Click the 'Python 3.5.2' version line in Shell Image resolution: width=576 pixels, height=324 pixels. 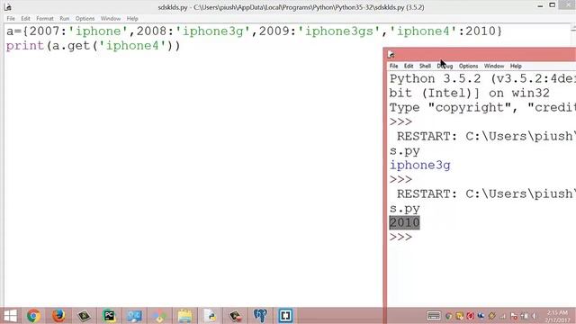point(481,78)
